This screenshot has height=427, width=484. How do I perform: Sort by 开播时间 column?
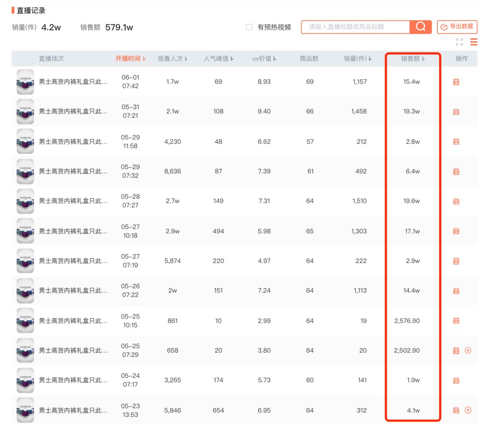click(x=130, y=59)
